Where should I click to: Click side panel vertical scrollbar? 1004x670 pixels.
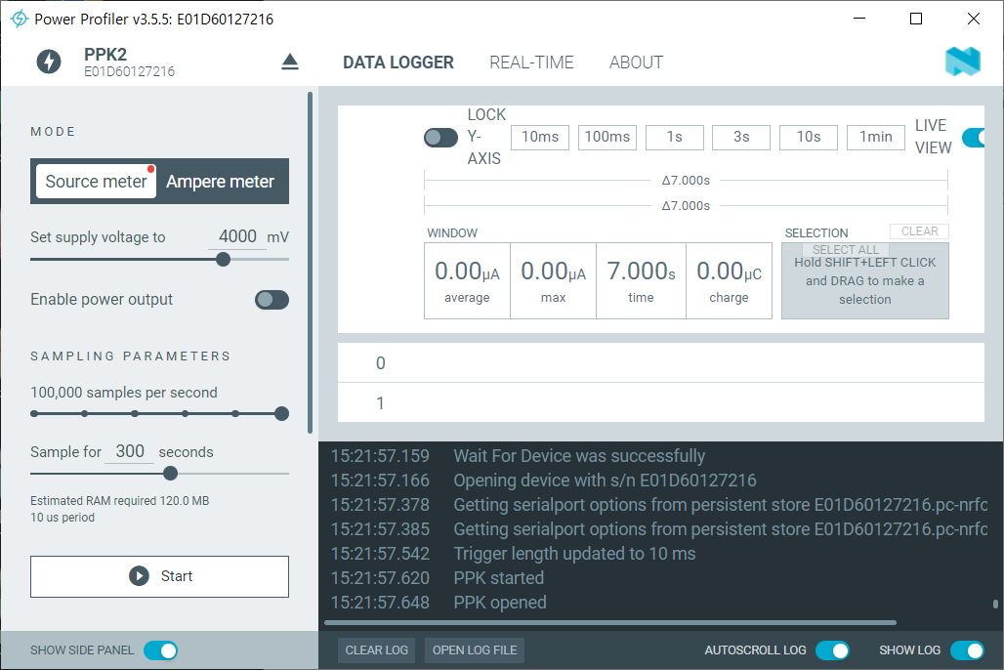(x=310, y=263)
